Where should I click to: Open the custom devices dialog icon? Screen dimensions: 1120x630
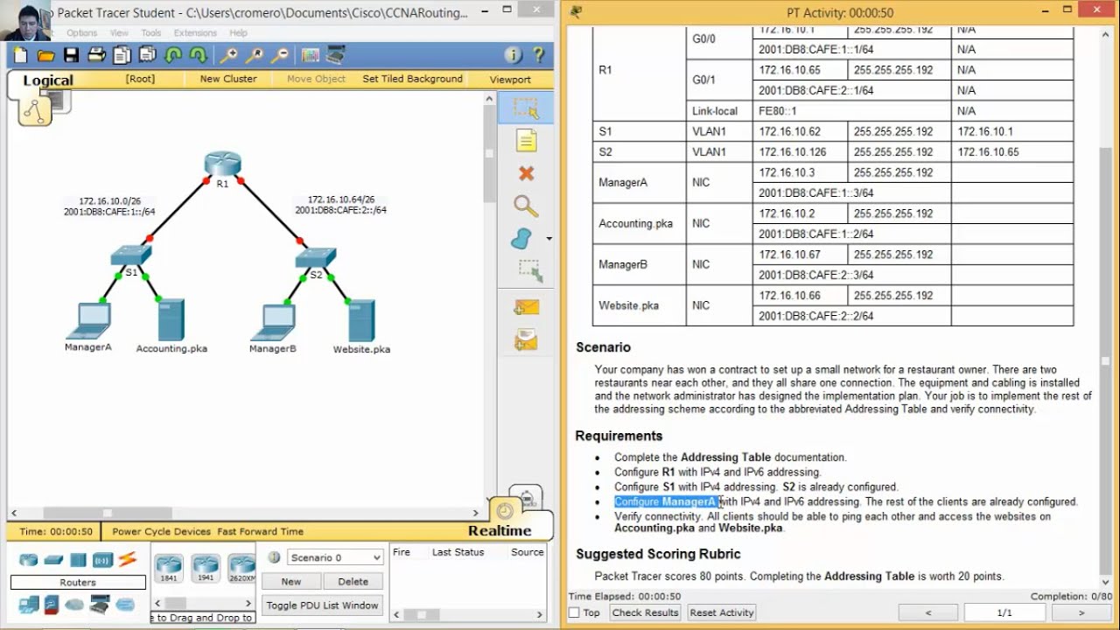click(336, 55)
